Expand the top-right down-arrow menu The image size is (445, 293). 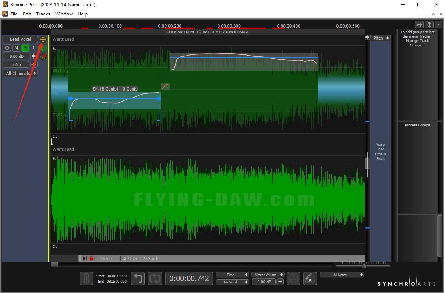click(x=438, y=25)
